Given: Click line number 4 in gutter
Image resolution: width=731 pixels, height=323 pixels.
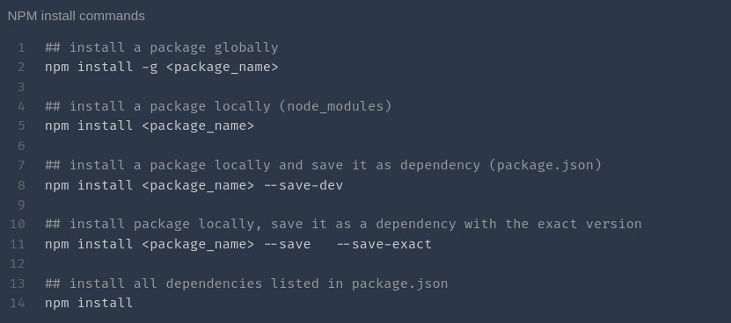Looking at the screenshot, I should pyautogui.click(x=21, y=106).
